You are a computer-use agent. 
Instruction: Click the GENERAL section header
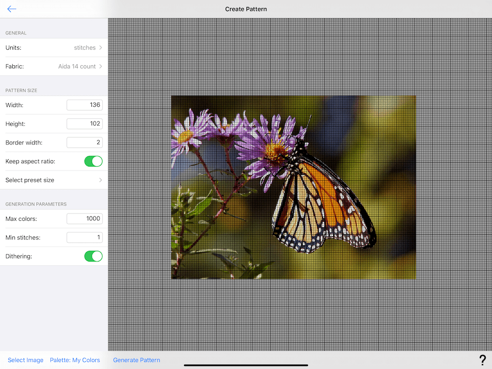pyautogui.click(x=16, y=33)
